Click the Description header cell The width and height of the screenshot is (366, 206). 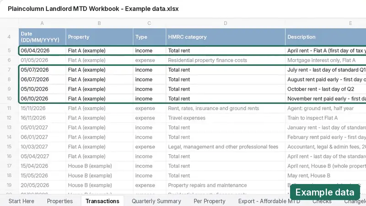326,37
